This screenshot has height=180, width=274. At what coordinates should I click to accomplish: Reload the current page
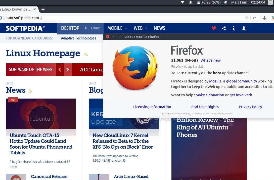point(255,18)
